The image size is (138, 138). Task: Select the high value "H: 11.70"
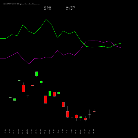(70, 7)
